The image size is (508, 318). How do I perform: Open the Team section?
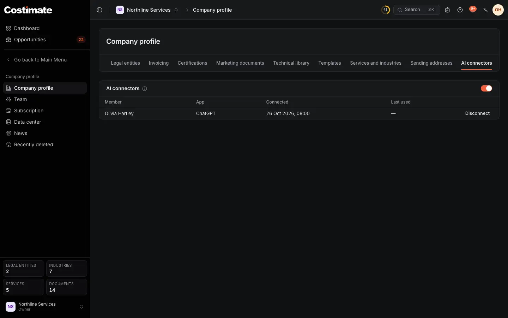(45, 99)
